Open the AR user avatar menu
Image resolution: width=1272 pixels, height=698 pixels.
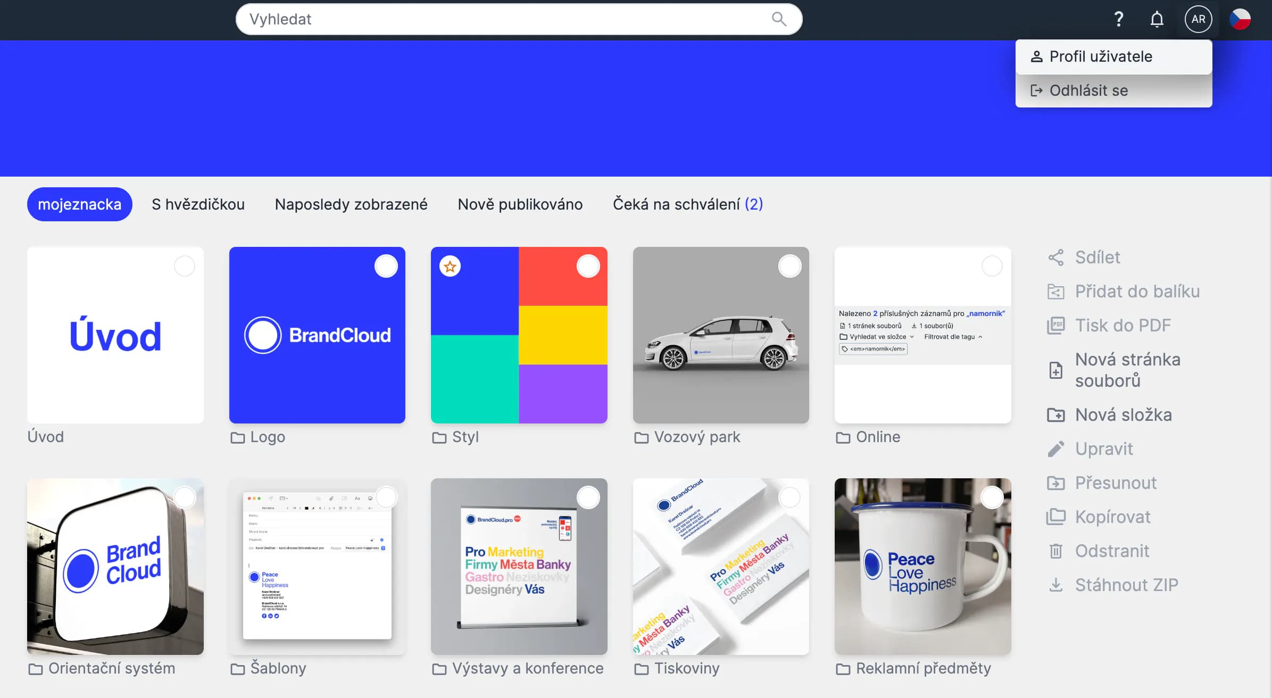[1198, 19]
